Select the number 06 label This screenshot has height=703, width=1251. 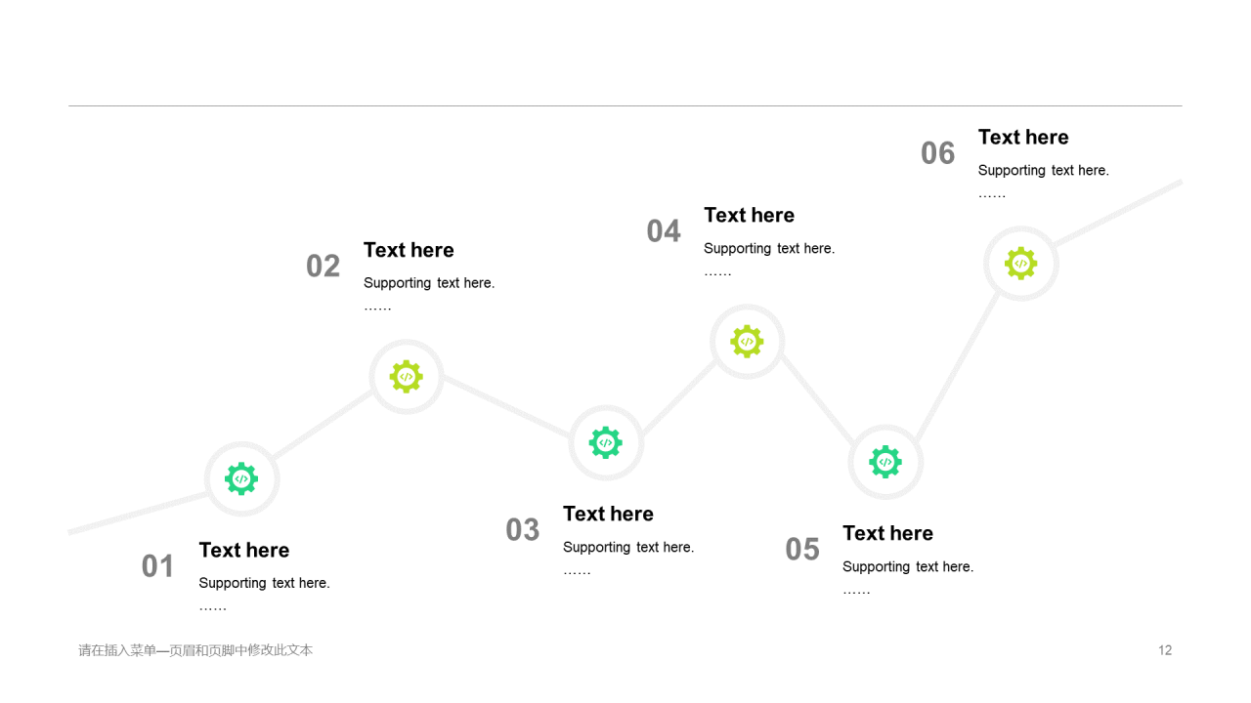(938, 153)
